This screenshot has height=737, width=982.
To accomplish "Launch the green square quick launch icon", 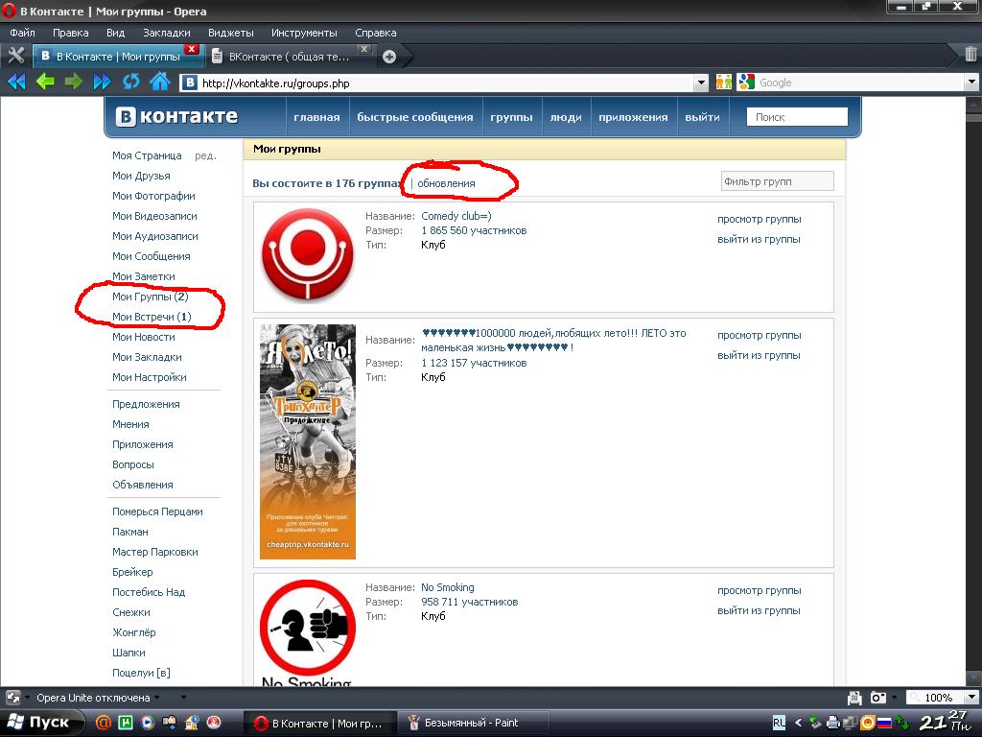I will 126,723.
